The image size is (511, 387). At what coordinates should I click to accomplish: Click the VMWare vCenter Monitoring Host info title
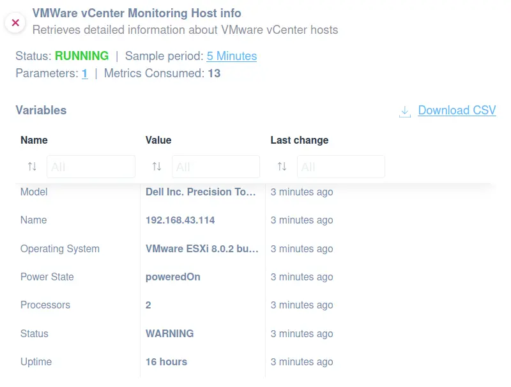pos(137,13)
